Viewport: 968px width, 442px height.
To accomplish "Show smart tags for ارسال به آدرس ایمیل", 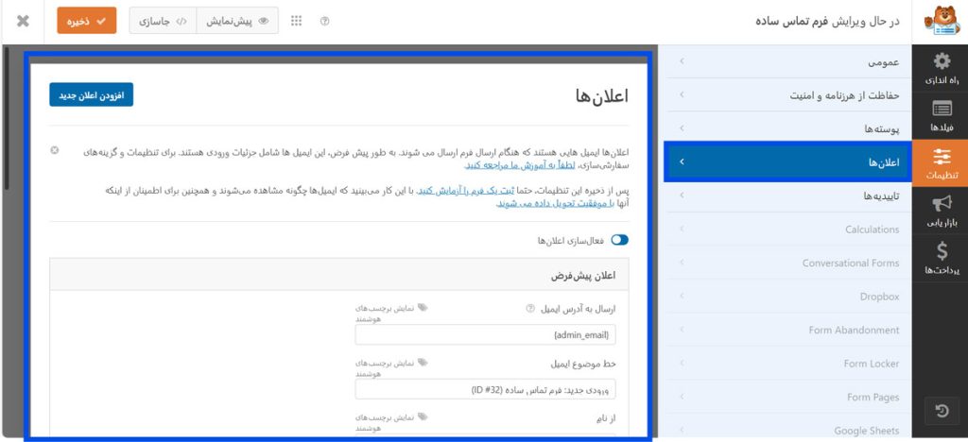I will tap(390, 314).
